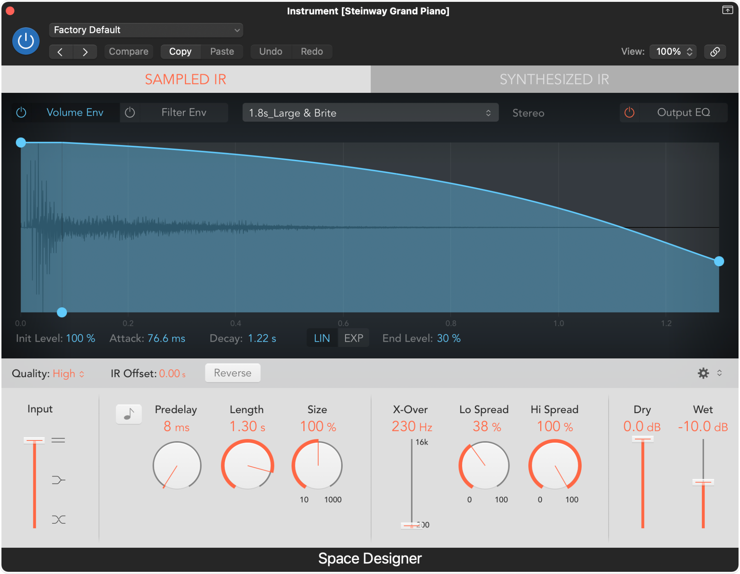Click the Undo button
The image size is (740, 574).
click(270, 51)
